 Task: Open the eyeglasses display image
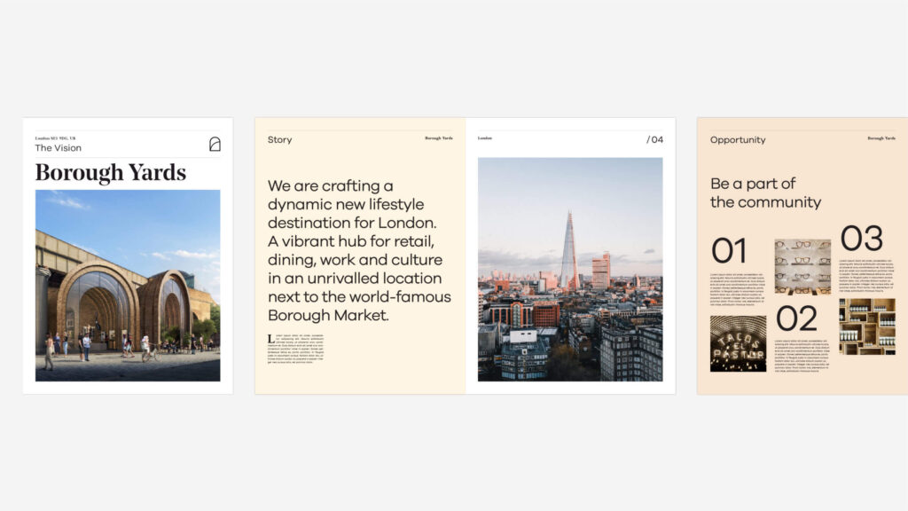(x=802, y=266)
